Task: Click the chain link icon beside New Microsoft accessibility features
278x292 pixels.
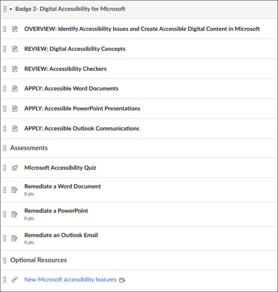Action: [14, 280]
